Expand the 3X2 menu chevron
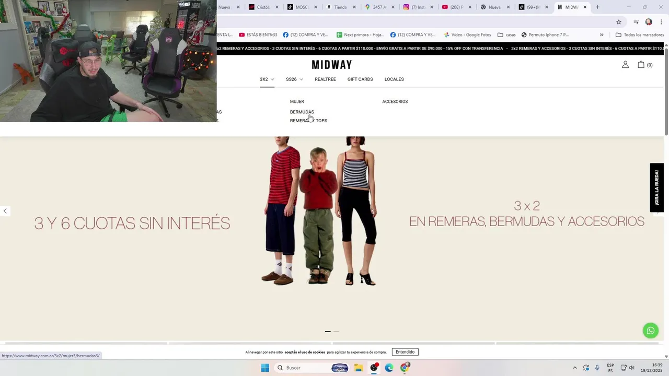 click(272, 79)
